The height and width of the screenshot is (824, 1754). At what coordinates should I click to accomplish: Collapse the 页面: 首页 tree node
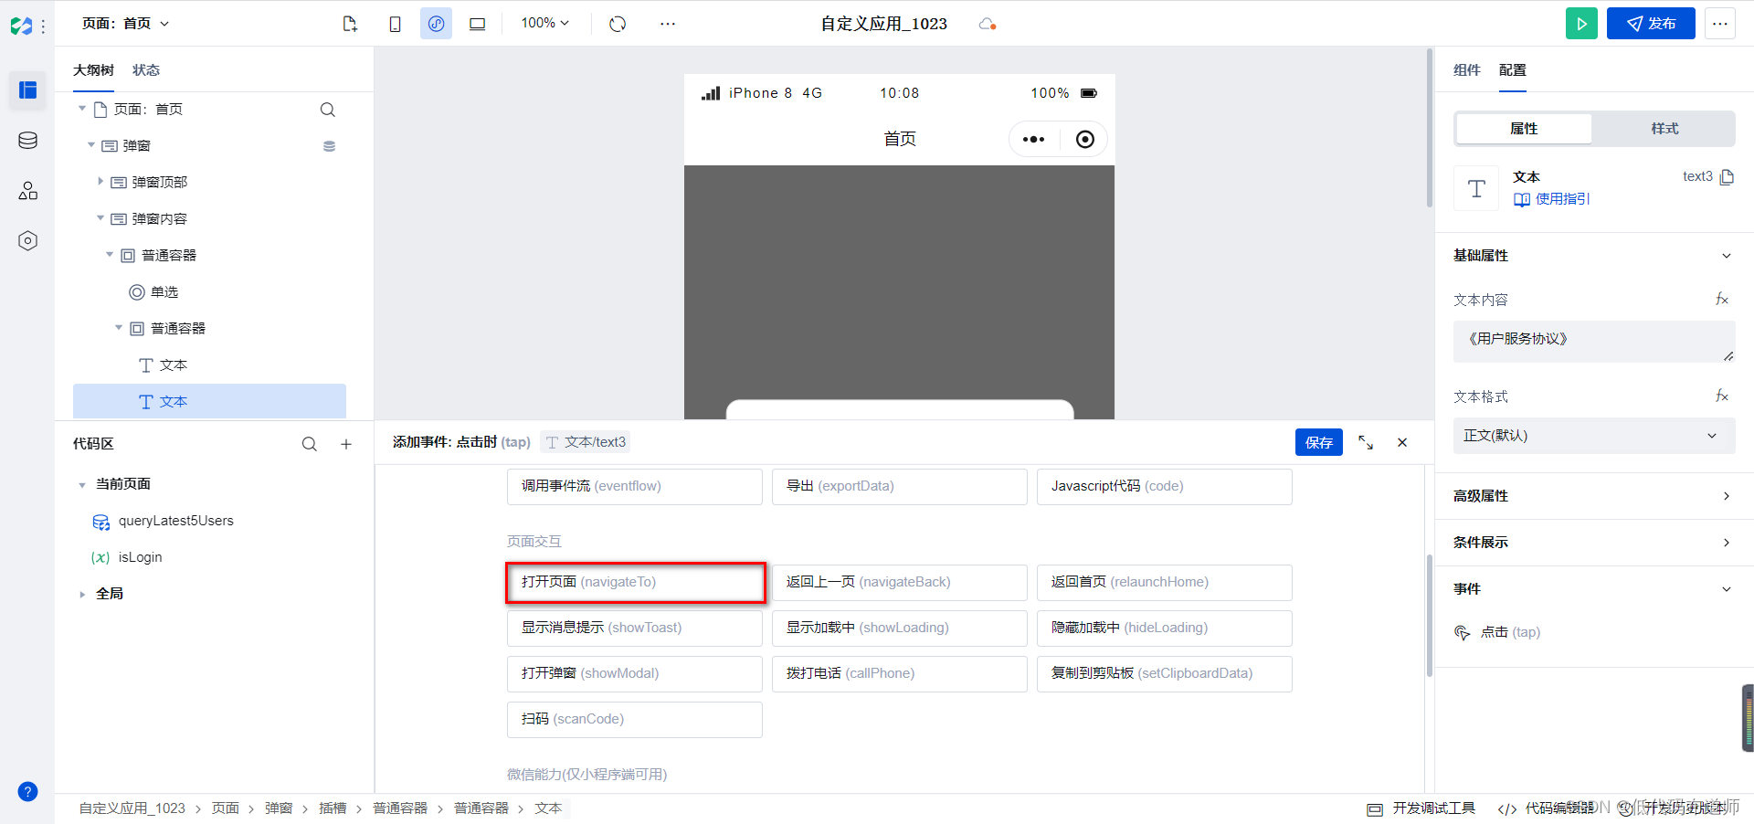[82, 109]
